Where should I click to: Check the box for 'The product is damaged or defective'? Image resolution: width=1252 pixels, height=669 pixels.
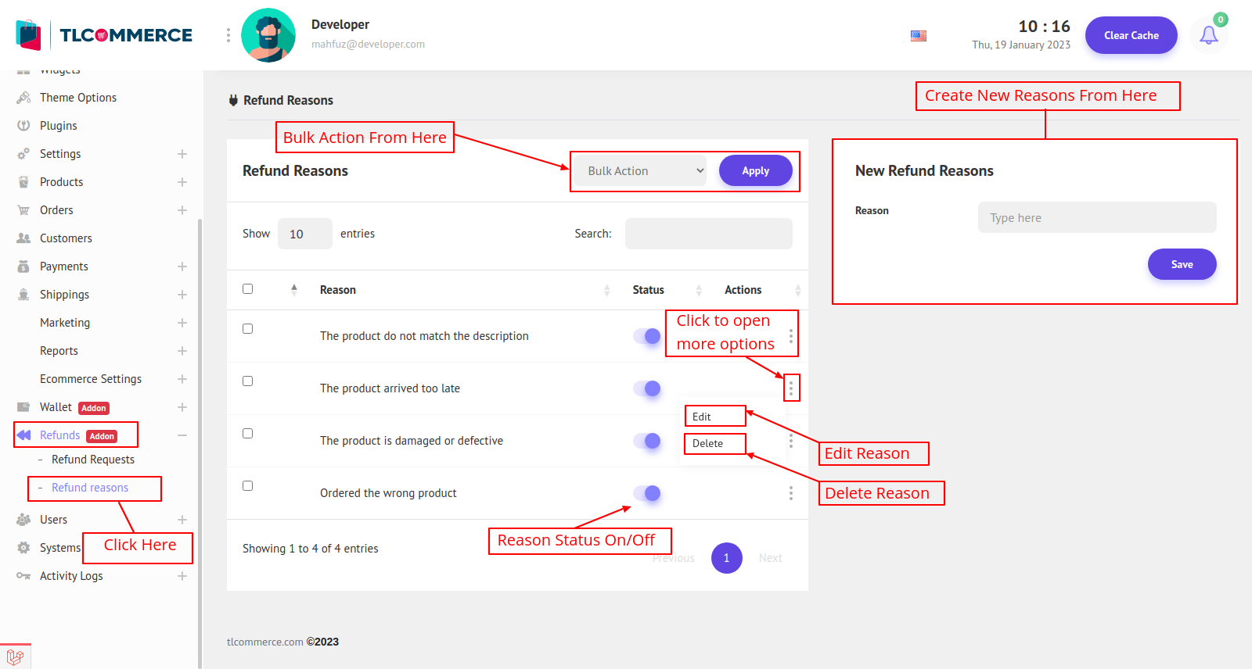click(x=248, y=434)
